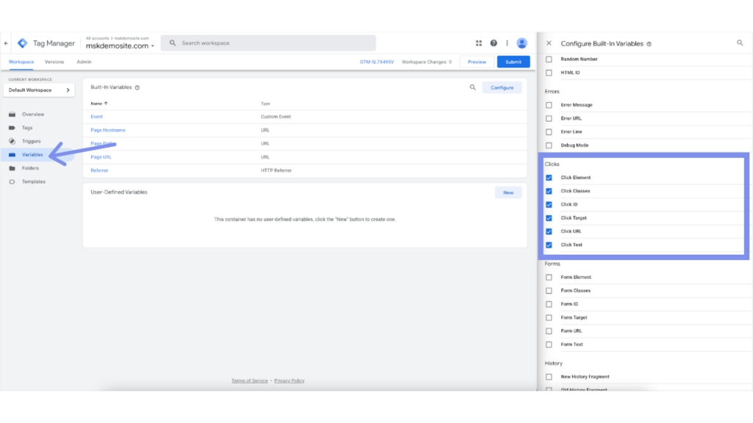753x423 pixels.
Task: Click the Name column sort arrow
Action: click(106, 103)
